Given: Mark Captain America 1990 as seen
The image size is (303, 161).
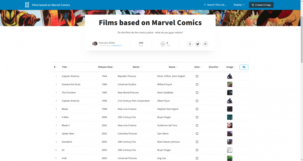Looking at the screenshot, I should coord(197,101).
